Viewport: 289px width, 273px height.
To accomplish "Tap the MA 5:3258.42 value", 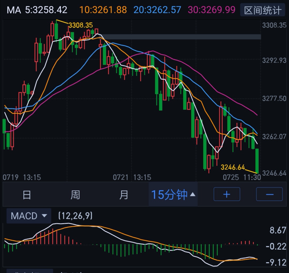I will 37,10.
